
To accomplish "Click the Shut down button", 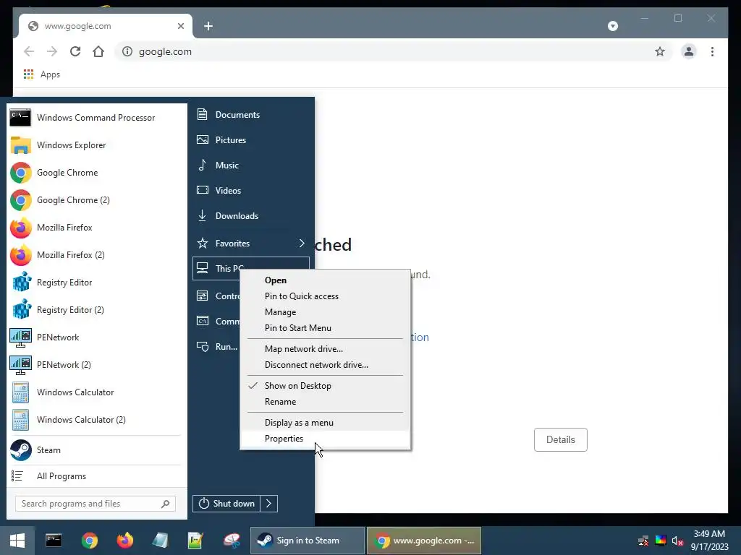I will coord(226,504).
